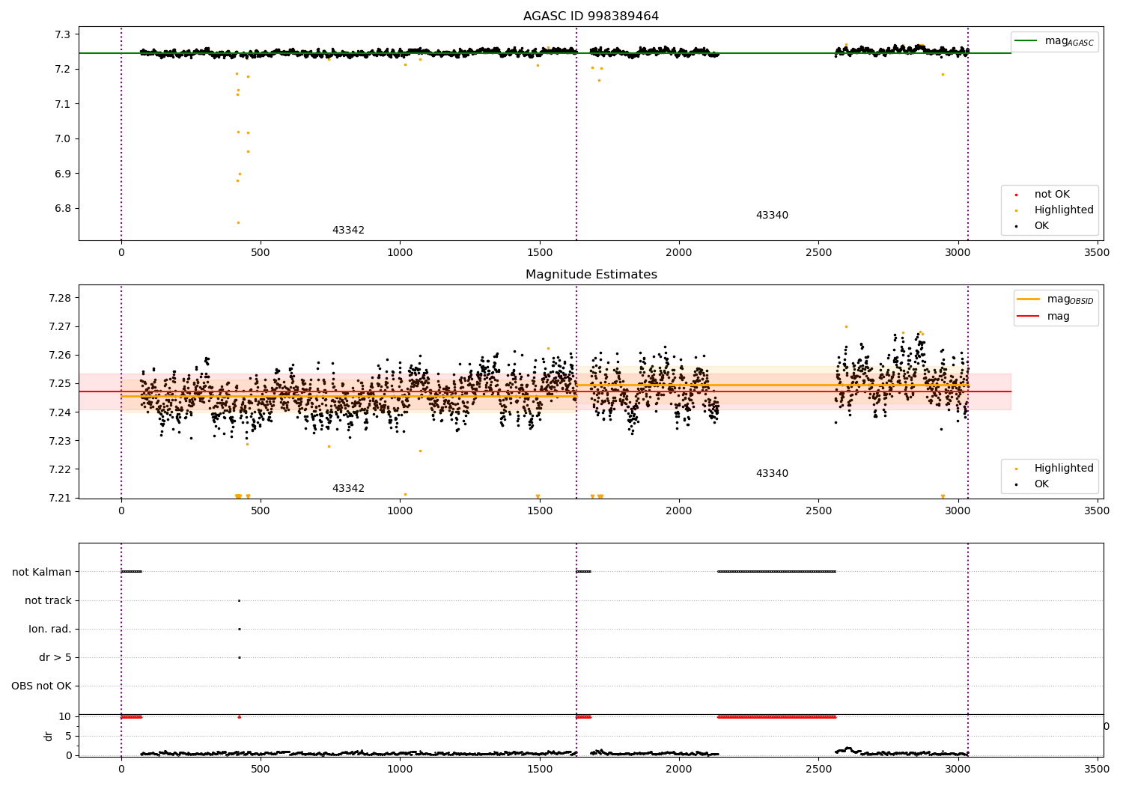
Task: Click the 'not Kalman' row label
Action: (42, 573)
